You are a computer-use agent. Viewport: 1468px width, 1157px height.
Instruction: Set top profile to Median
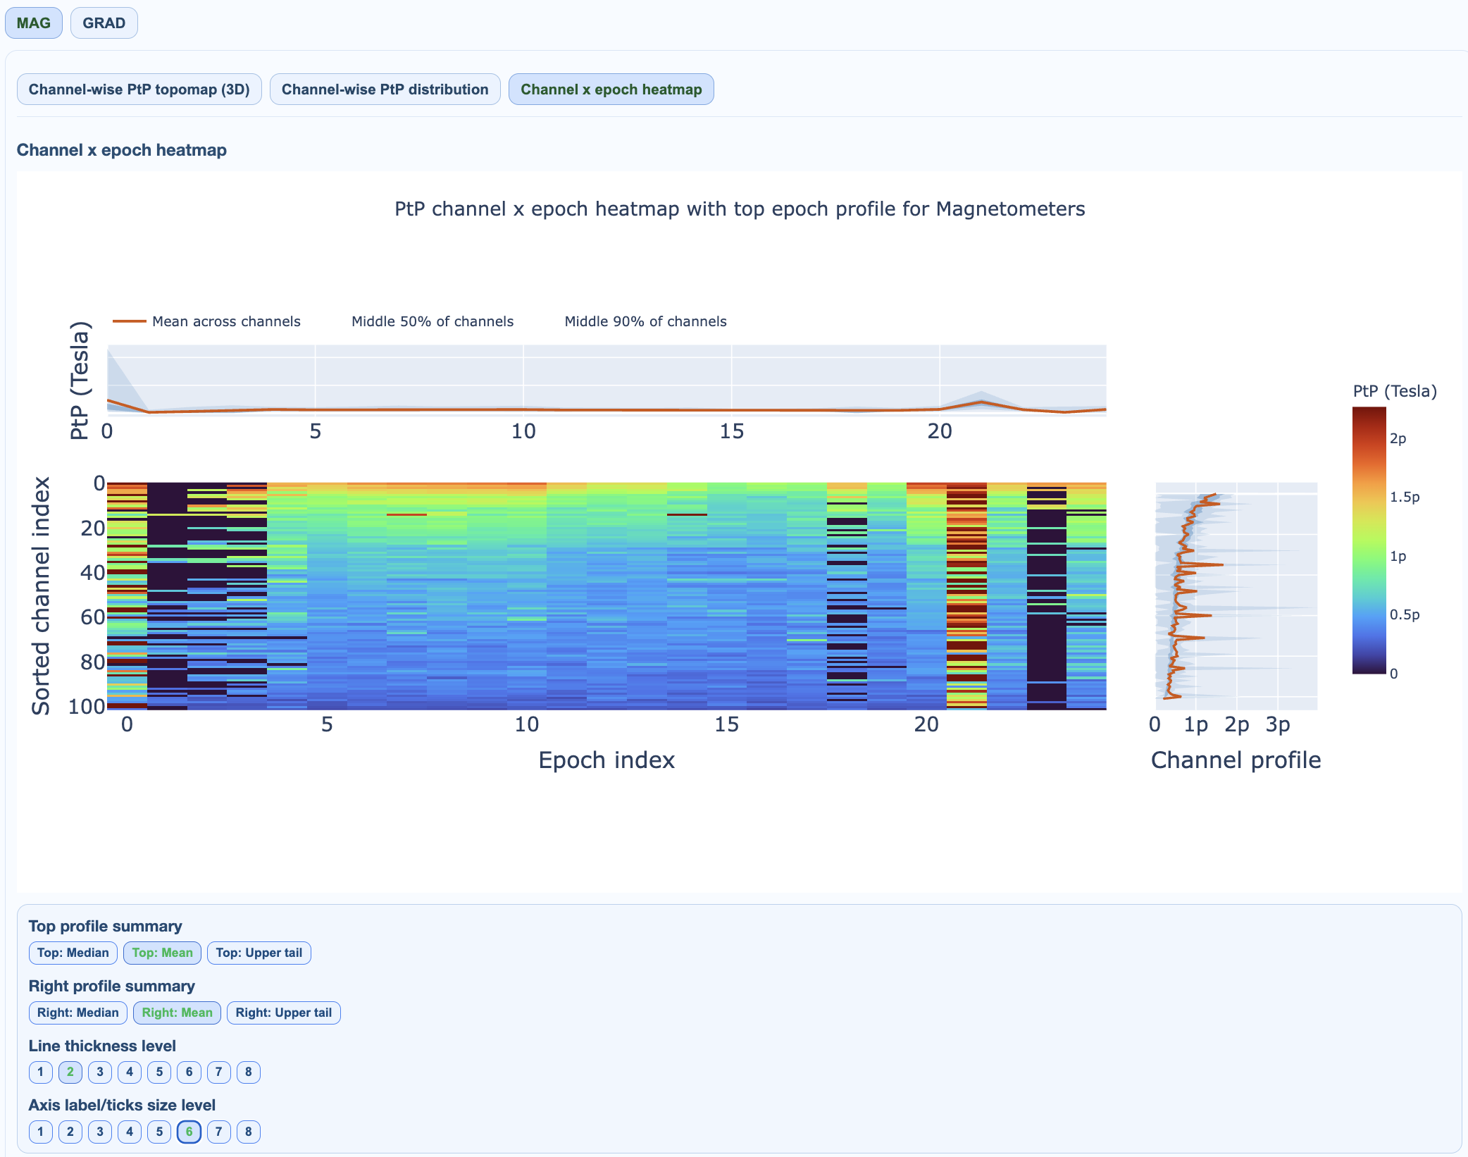click(x=73, y=953)
